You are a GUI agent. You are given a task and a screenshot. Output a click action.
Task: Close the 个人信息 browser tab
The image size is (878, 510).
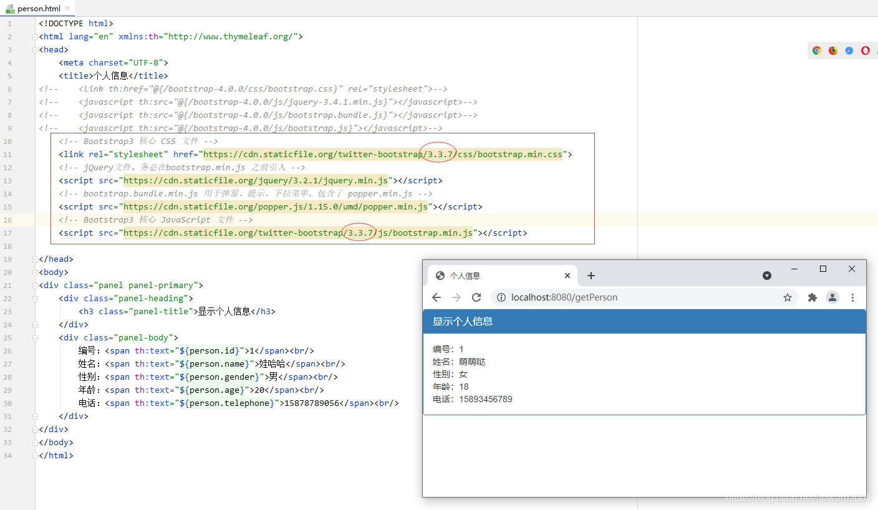point(567,276)
